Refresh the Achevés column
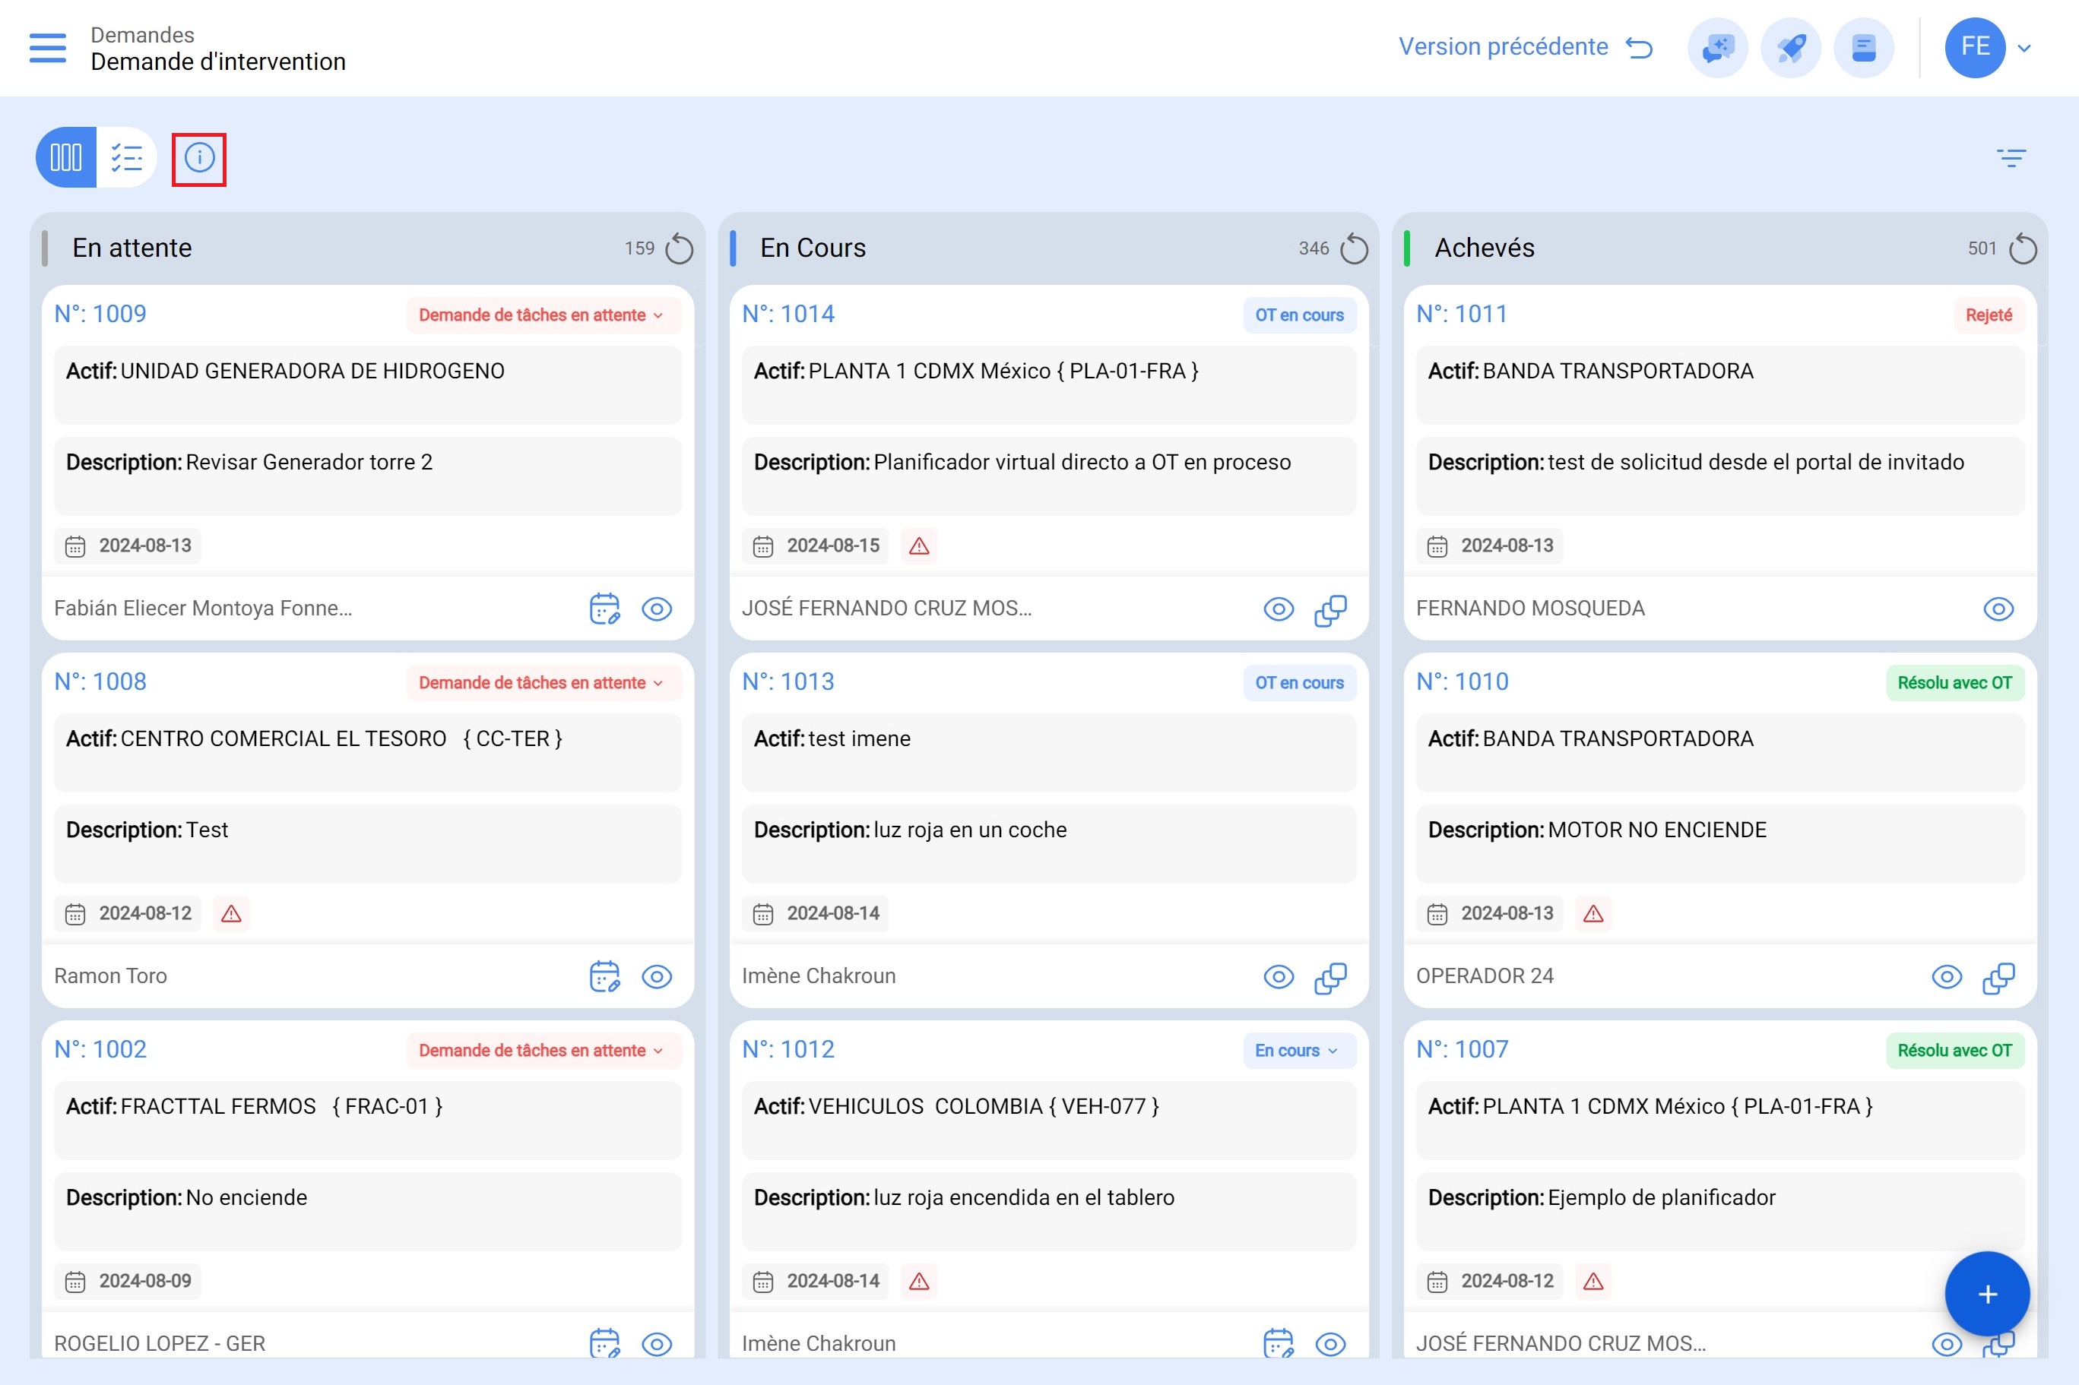2079x1385 pixels. tap(2023, 249)
